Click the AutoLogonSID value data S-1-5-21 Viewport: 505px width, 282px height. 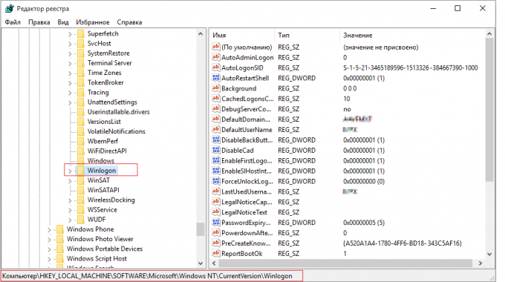(410, 68)
